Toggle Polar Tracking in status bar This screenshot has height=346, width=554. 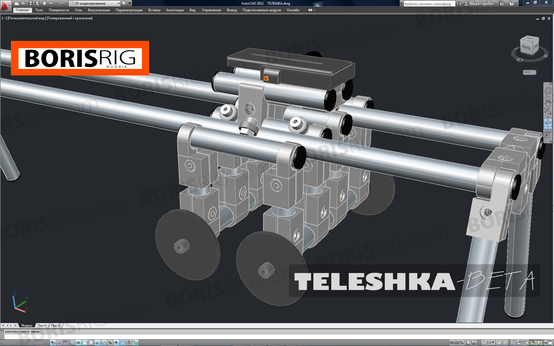78,343
